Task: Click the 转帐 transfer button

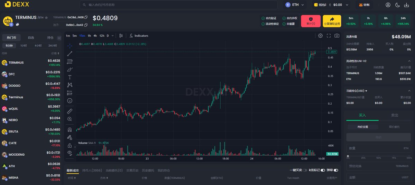Action: pyautogui.click(x=365, y=5)
